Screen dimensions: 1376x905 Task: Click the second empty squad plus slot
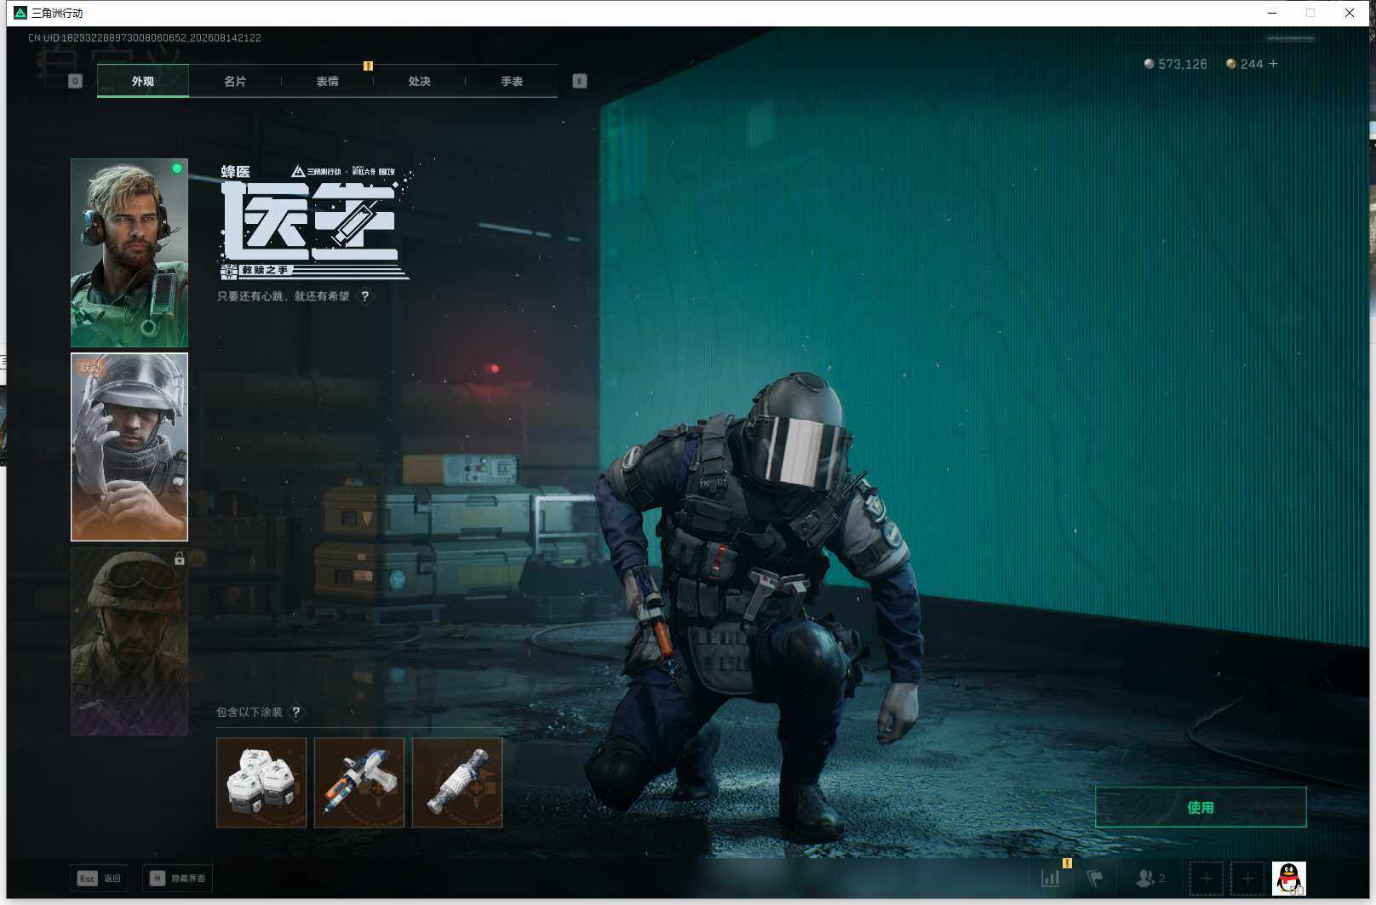1247,878
